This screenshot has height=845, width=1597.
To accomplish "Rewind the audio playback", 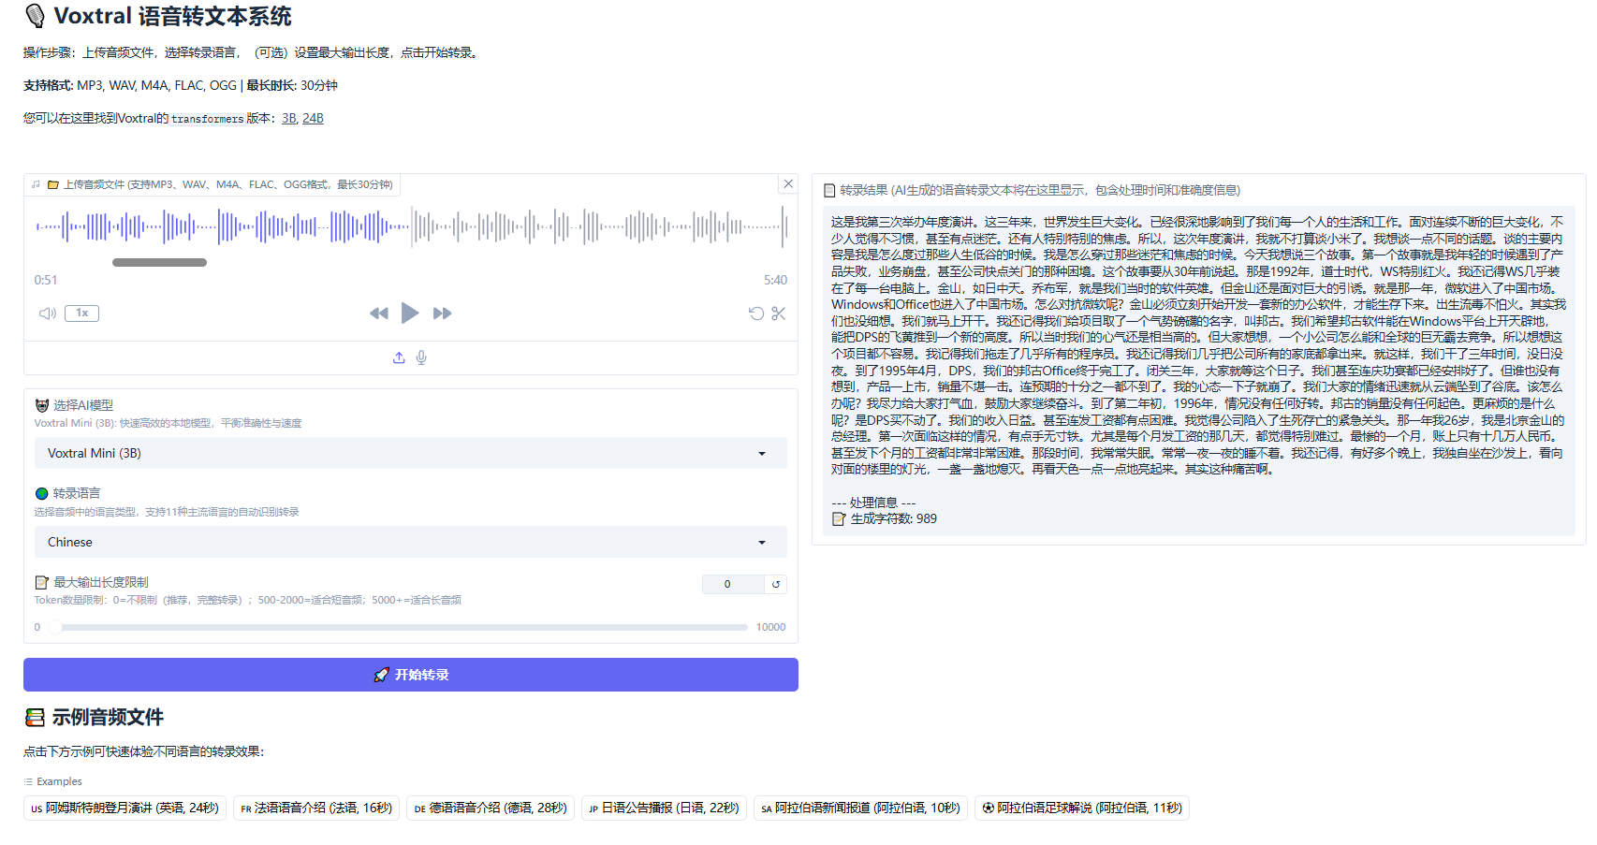I will click(x=378, y=313).
